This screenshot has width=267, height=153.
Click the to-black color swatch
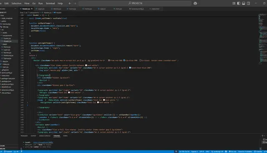[140, 60]
